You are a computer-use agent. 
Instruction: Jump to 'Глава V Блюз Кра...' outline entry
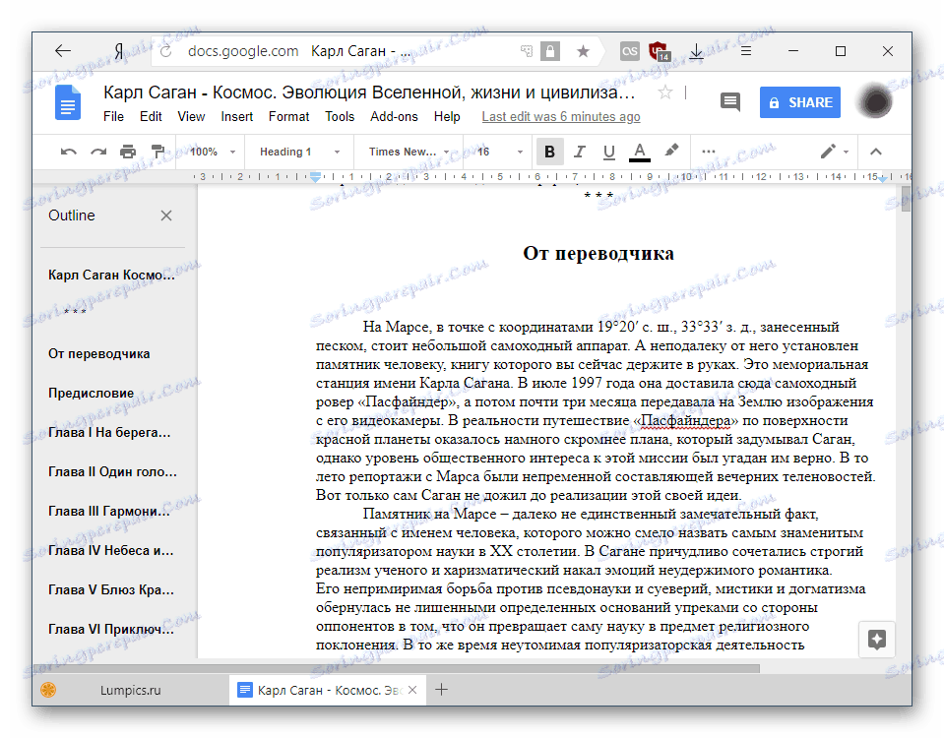pyautogui.click(x=111, y=590)
